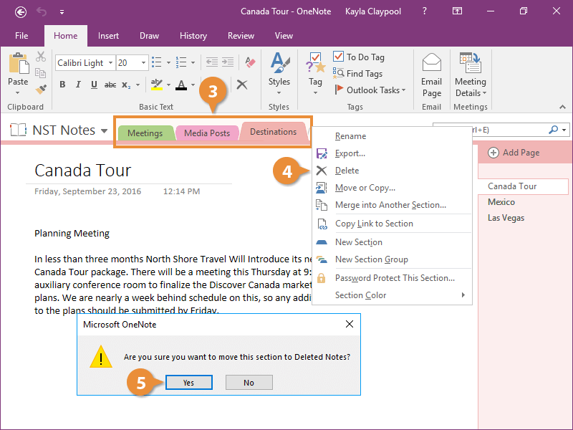Open the font name dropdown

click(x=110, y=63)
